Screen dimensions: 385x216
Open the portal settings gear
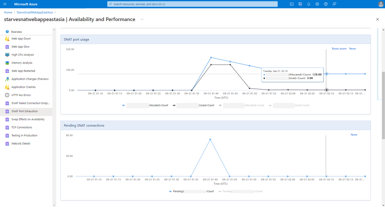[317, 4]
